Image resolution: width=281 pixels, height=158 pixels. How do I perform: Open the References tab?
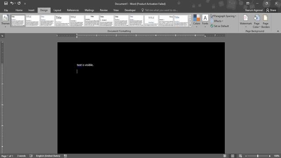point(73,10)
